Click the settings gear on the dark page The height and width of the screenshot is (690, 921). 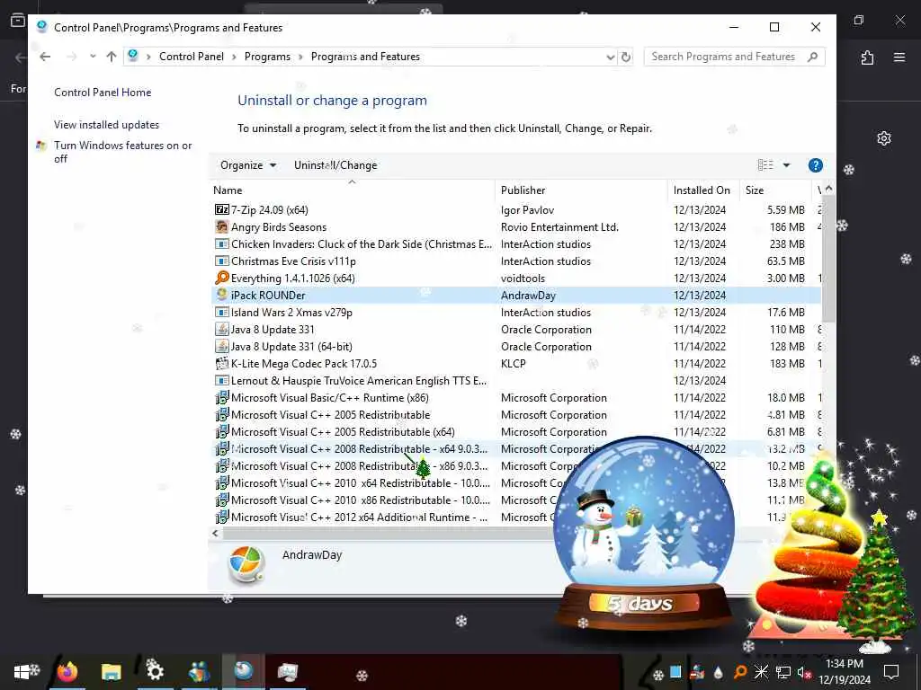click(x=884, y=138)
